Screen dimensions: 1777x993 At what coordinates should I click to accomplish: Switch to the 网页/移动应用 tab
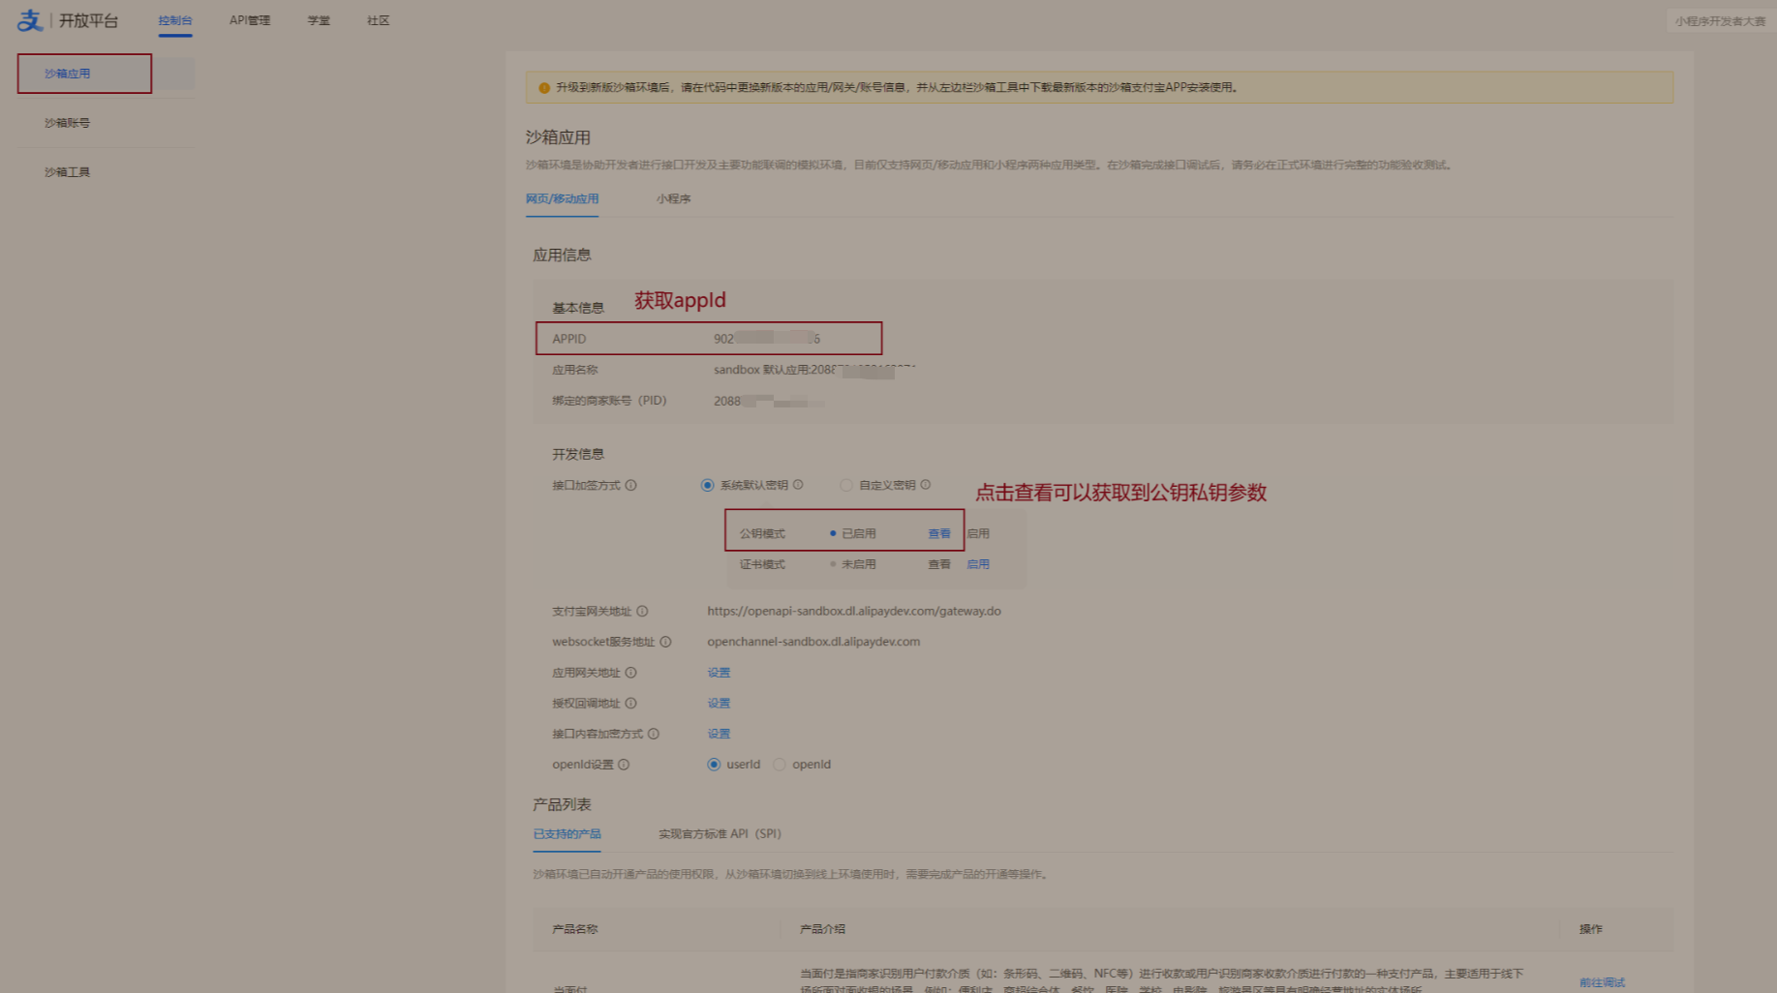pos(562,198)
